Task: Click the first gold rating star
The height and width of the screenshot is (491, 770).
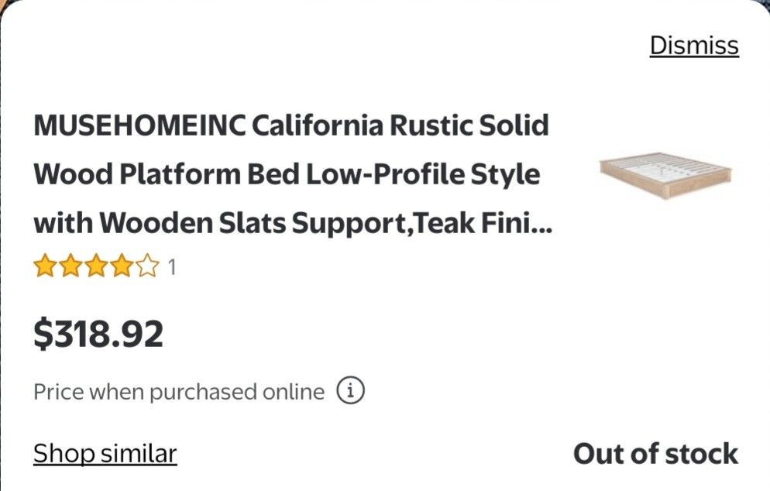Action: click(45, 268)
